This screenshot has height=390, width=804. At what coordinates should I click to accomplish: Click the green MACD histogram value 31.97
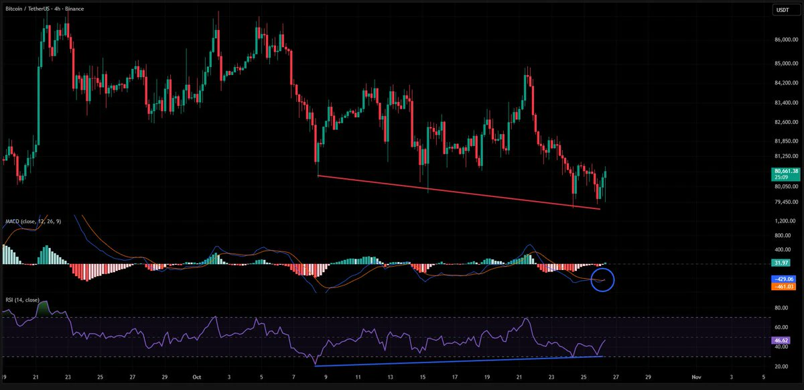coord(781,264)
